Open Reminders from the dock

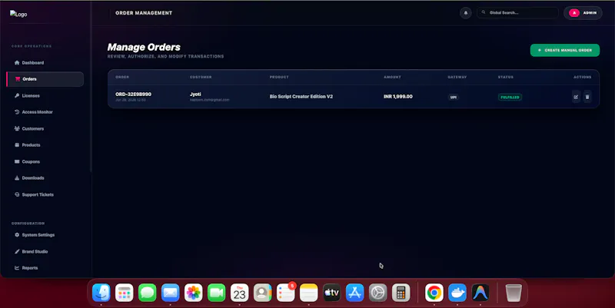[x=286, y=293]
